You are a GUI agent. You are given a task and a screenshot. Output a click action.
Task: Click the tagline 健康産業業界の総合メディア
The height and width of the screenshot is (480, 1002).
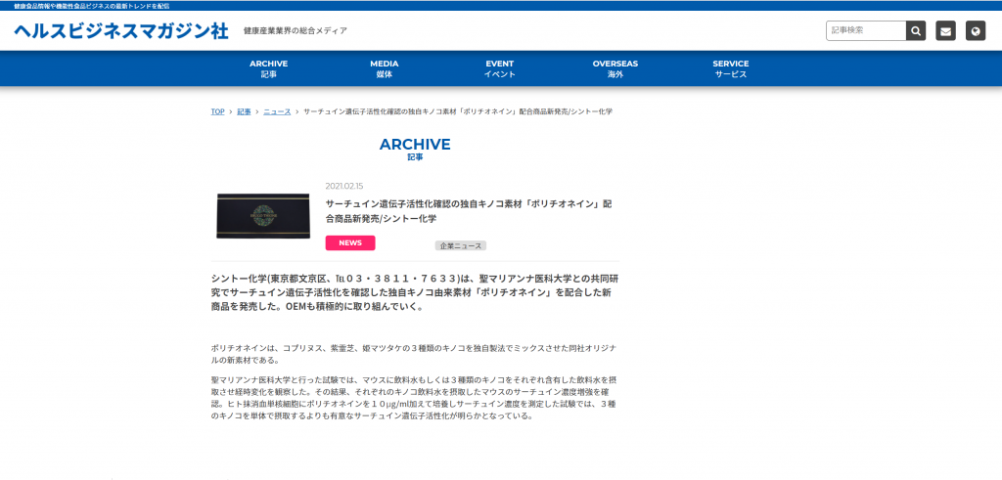pyautogui.click(x=296, y=30)
